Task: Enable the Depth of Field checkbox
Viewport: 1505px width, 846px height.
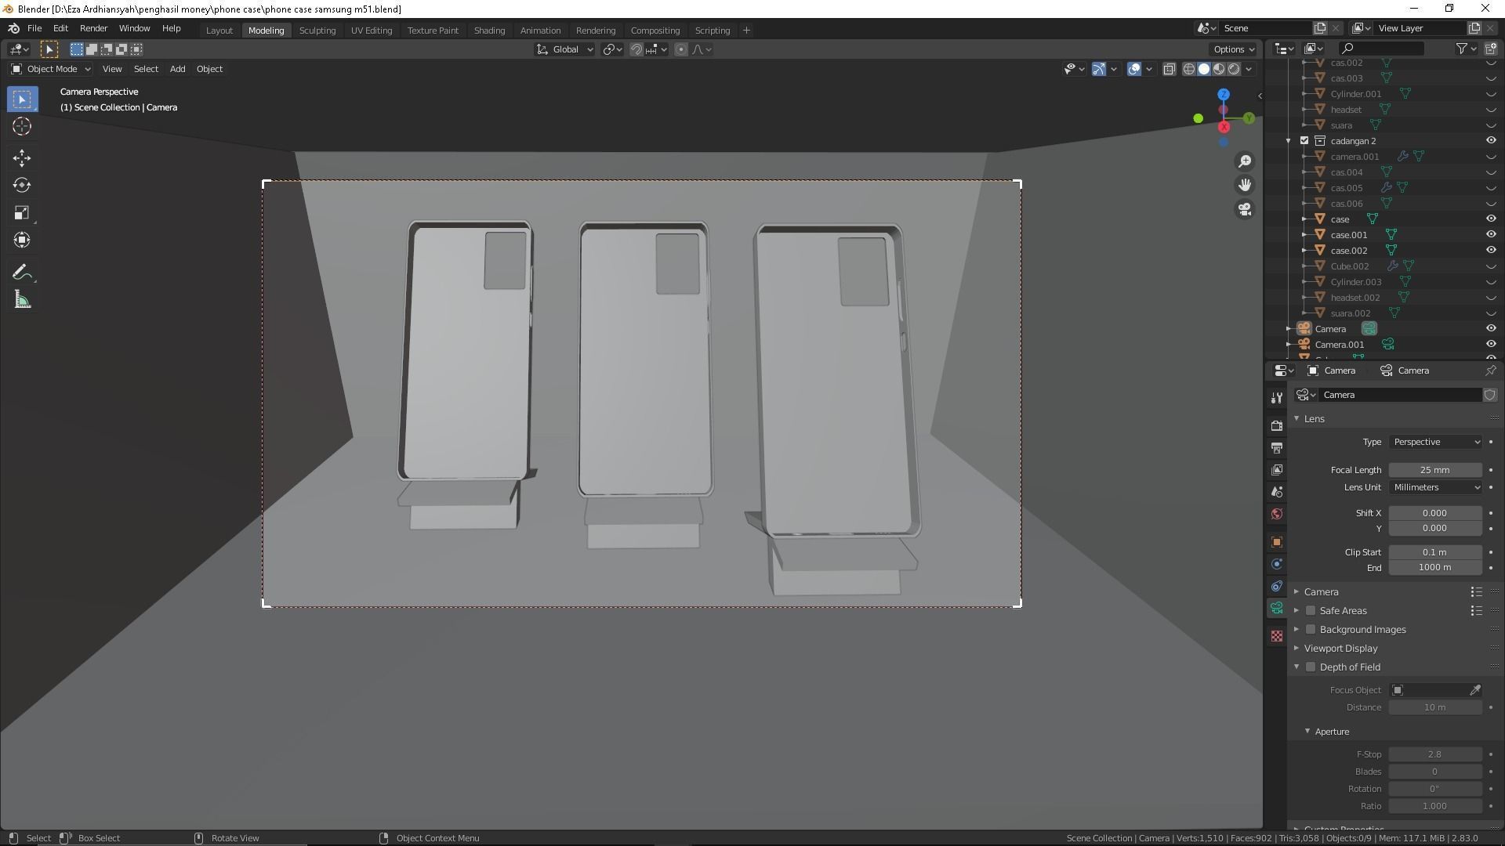Action: click(1311, 667)
